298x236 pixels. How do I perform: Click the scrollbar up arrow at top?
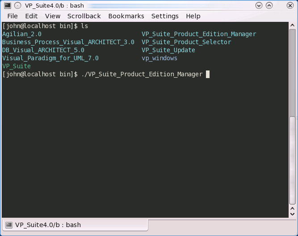pos(293,25)
